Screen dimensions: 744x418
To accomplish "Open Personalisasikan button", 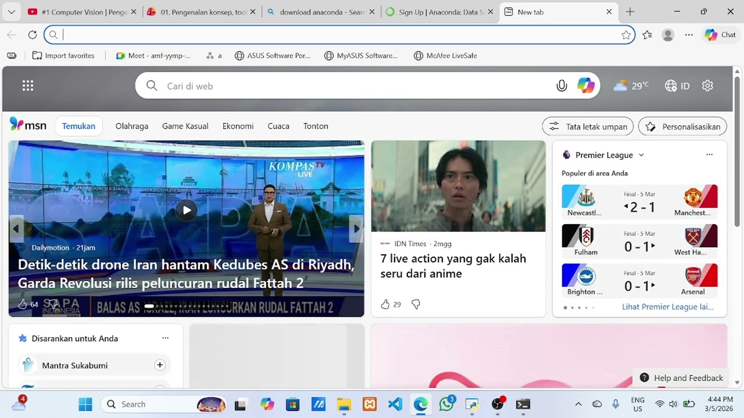I will (683, 127).
